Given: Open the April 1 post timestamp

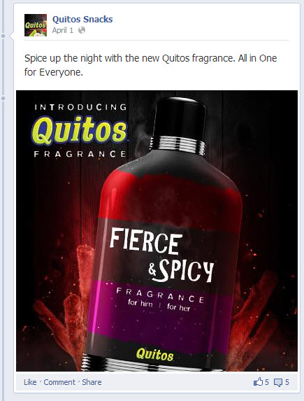Looking at the screenshot, I should [63, 30].
